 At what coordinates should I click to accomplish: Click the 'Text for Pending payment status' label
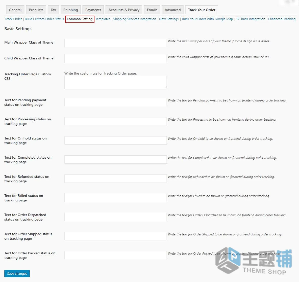(x=25, y=102)
